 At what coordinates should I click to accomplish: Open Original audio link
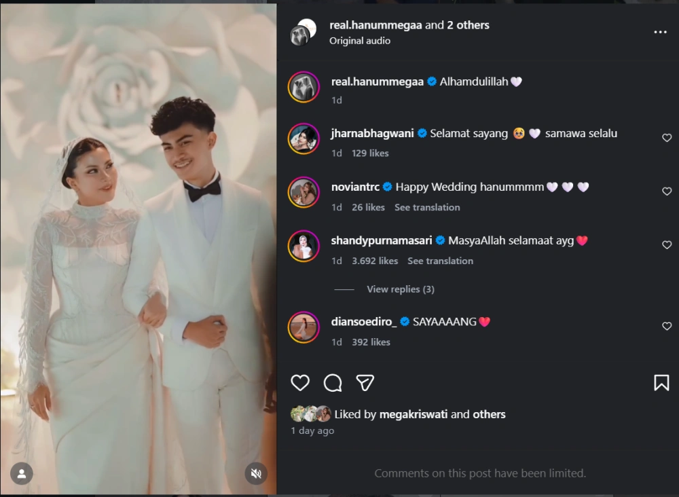[360, 41]
